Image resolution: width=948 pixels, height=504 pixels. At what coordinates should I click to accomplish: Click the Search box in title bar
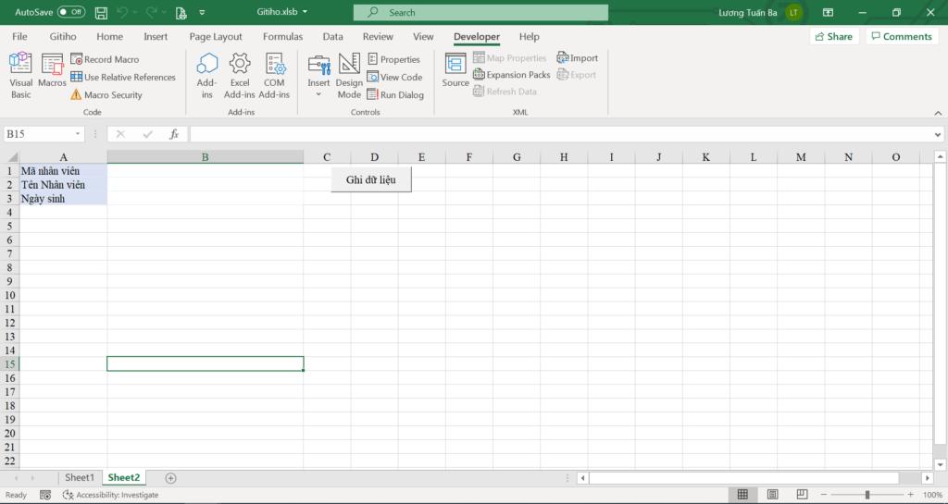click(480, 13)
